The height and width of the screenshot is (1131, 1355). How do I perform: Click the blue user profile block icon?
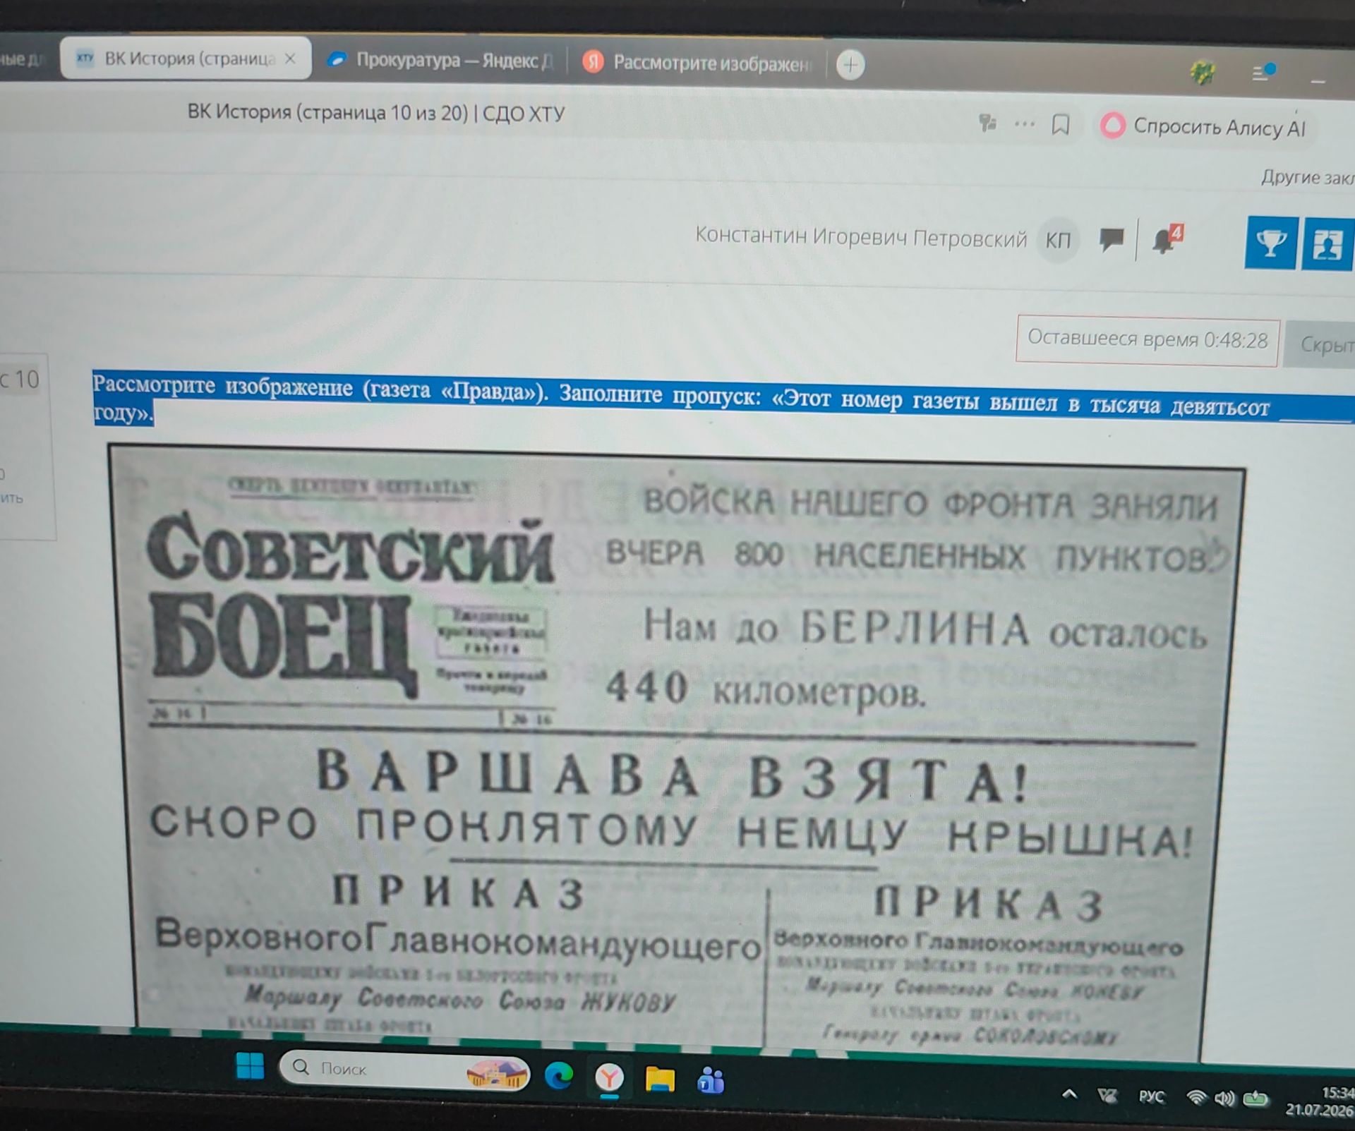1327,244
